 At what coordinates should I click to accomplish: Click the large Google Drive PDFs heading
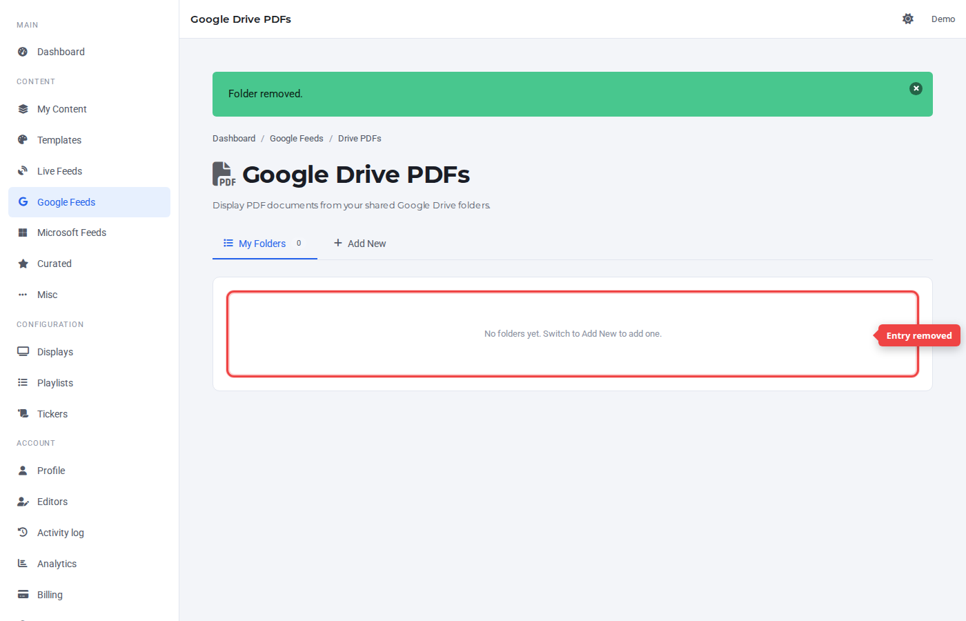click(356, 175)
